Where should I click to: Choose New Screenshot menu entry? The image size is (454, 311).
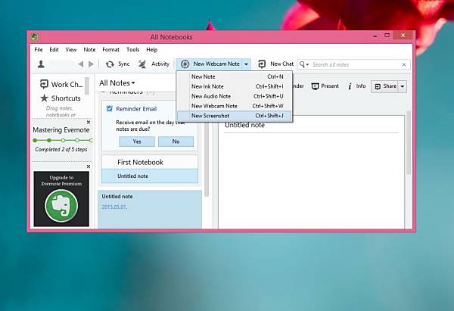coord(235,116)
